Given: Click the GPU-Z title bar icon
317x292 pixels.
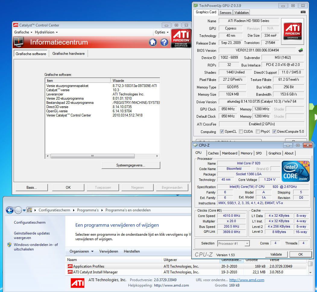Looking at the screenshot, I should pos(196,5).
